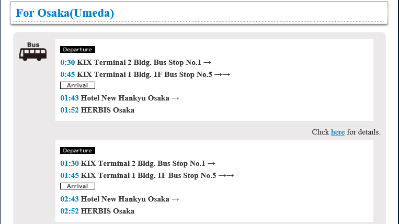Click the 'For Osaka(Umeda)' heading
Screen dimensions: 399x224
point(65,13)
